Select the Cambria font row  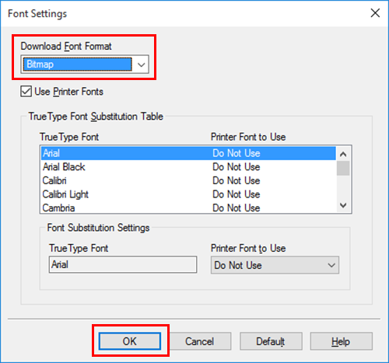188,208
